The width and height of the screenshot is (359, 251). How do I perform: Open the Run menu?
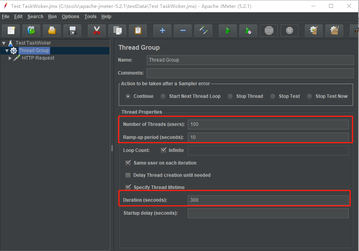(52, 17)
